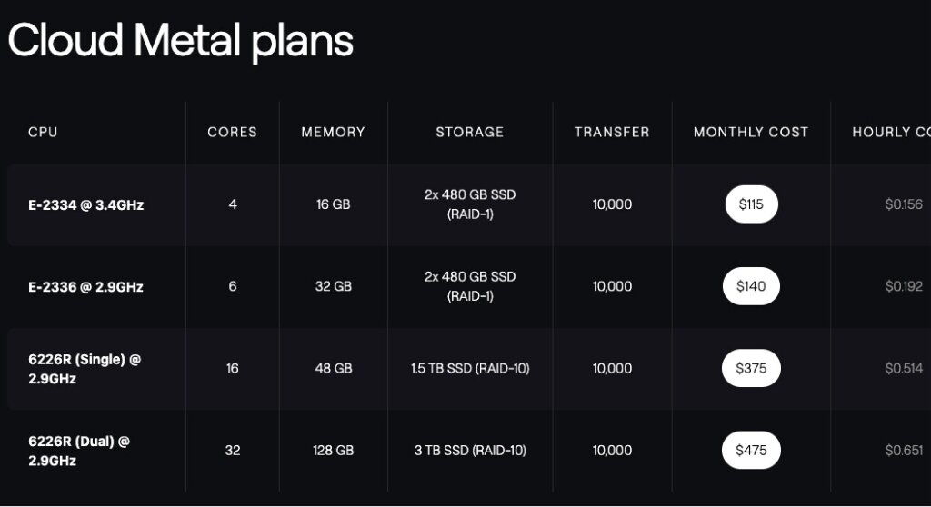Click the 3 TB SSD (RAID-10) storage cell
The height and width of the screenshot is (507, 931).
pyautogui.click(x=469, y=450)
